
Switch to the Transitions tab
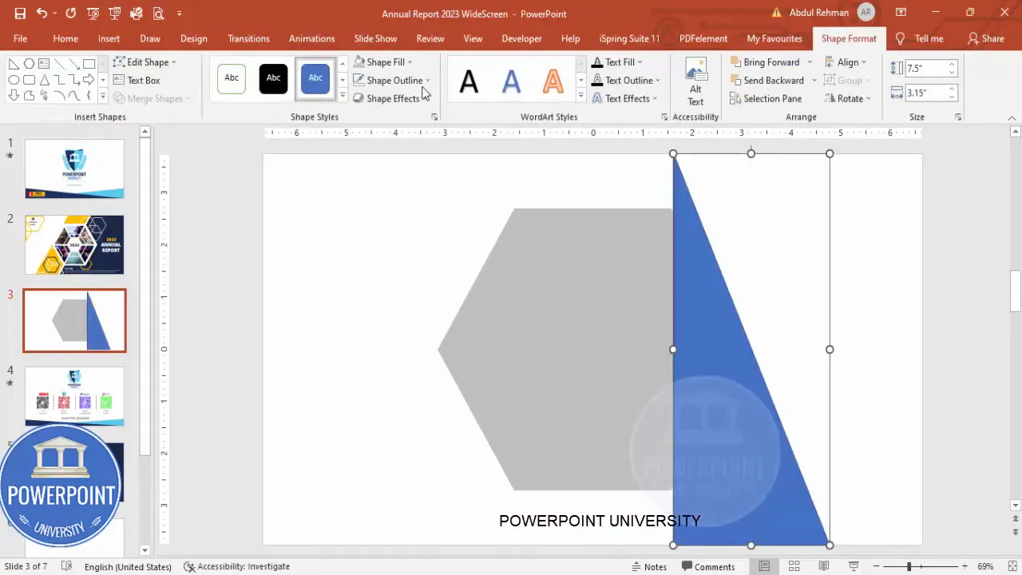248,38
